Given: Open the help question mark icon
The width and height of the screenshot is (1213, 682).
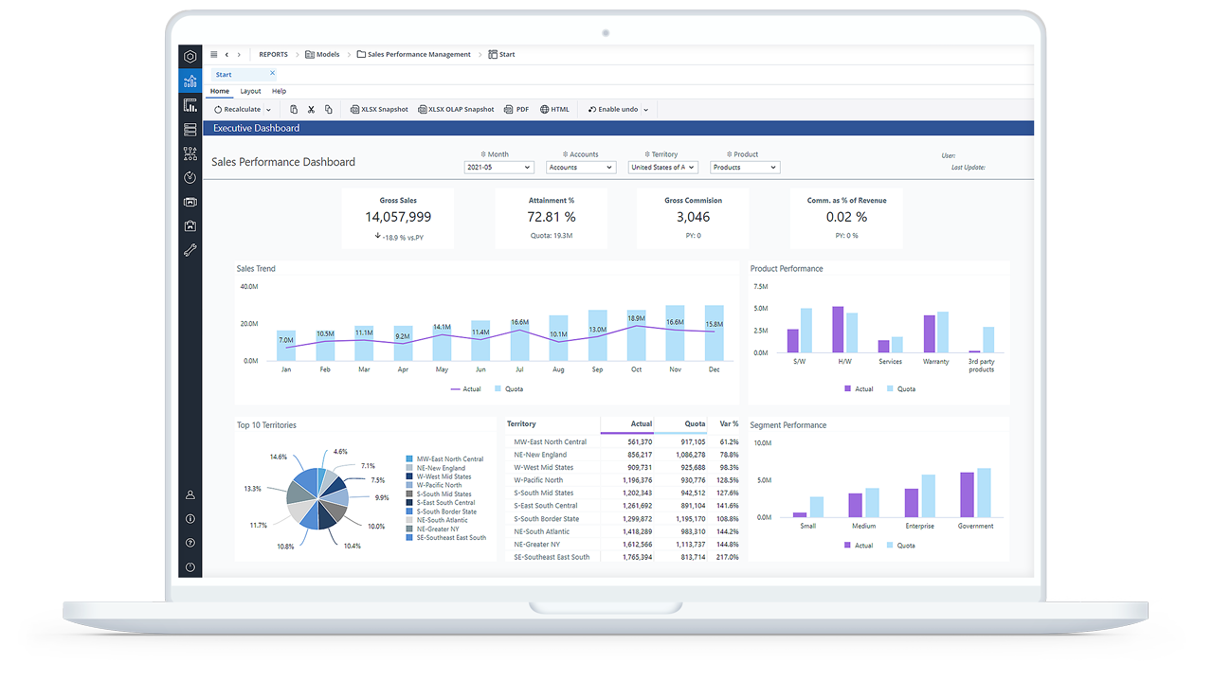Looking at the screenshot, I should [190, 543].
